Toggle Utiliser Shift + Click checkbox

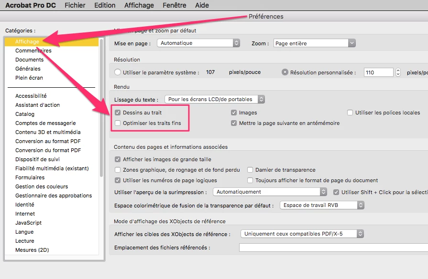[336, 192]
